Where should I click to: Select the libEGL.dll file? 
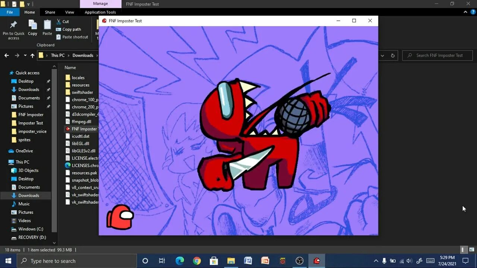pos(80,144)
